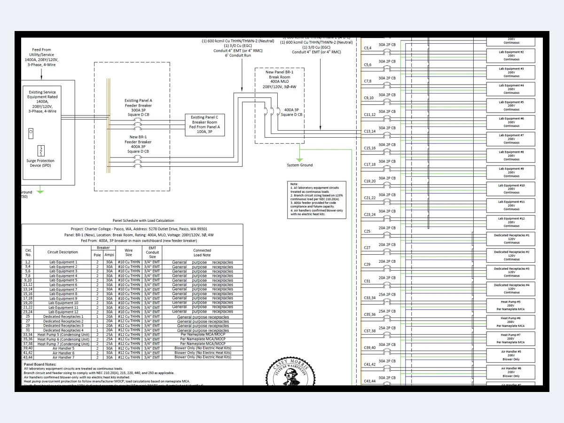564x423 pixels.
Task: Select the EMT Conduit Size column header
Action: point(153,252)
